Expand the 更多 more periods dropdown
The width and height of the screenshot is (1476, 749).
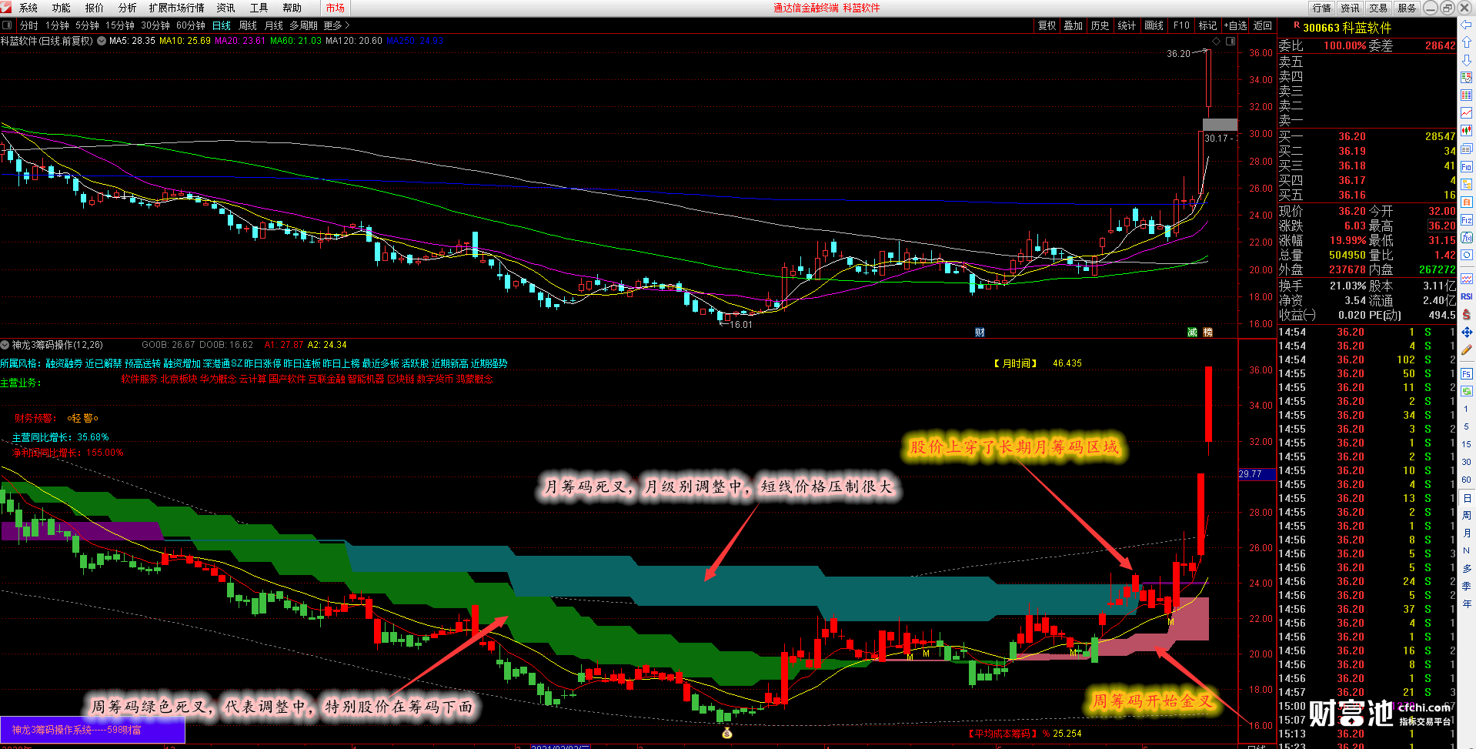pyautogui.click(x=336, y=25)
